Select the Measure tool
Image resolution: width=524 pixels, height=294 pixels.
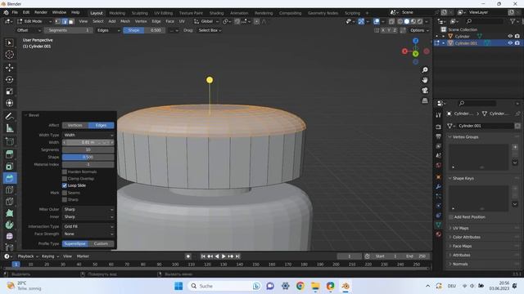click(9, 128)
